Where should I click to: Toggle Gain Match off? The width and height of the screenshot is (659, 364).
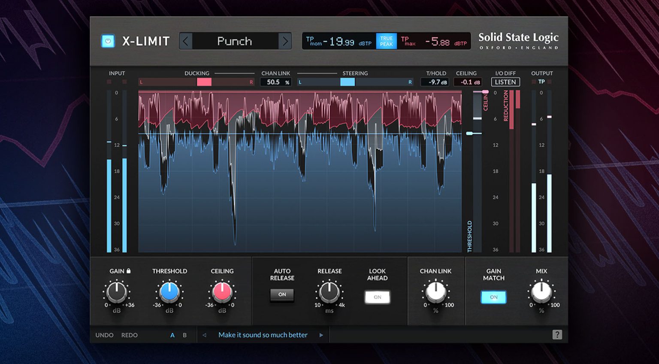493,297
